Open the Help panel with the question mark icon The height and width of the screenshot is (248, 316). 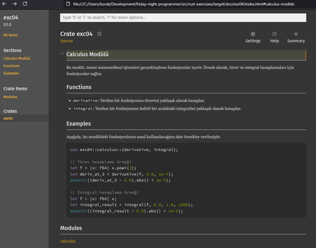274,33
